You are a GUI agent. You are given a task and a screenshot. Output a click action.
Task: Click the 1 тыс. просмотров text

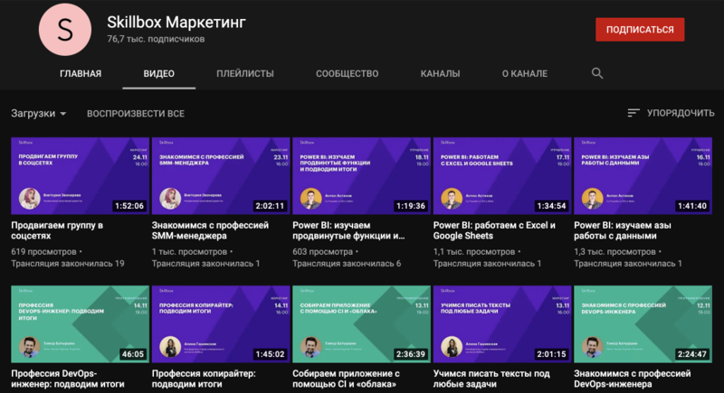[x=189, y=251]
